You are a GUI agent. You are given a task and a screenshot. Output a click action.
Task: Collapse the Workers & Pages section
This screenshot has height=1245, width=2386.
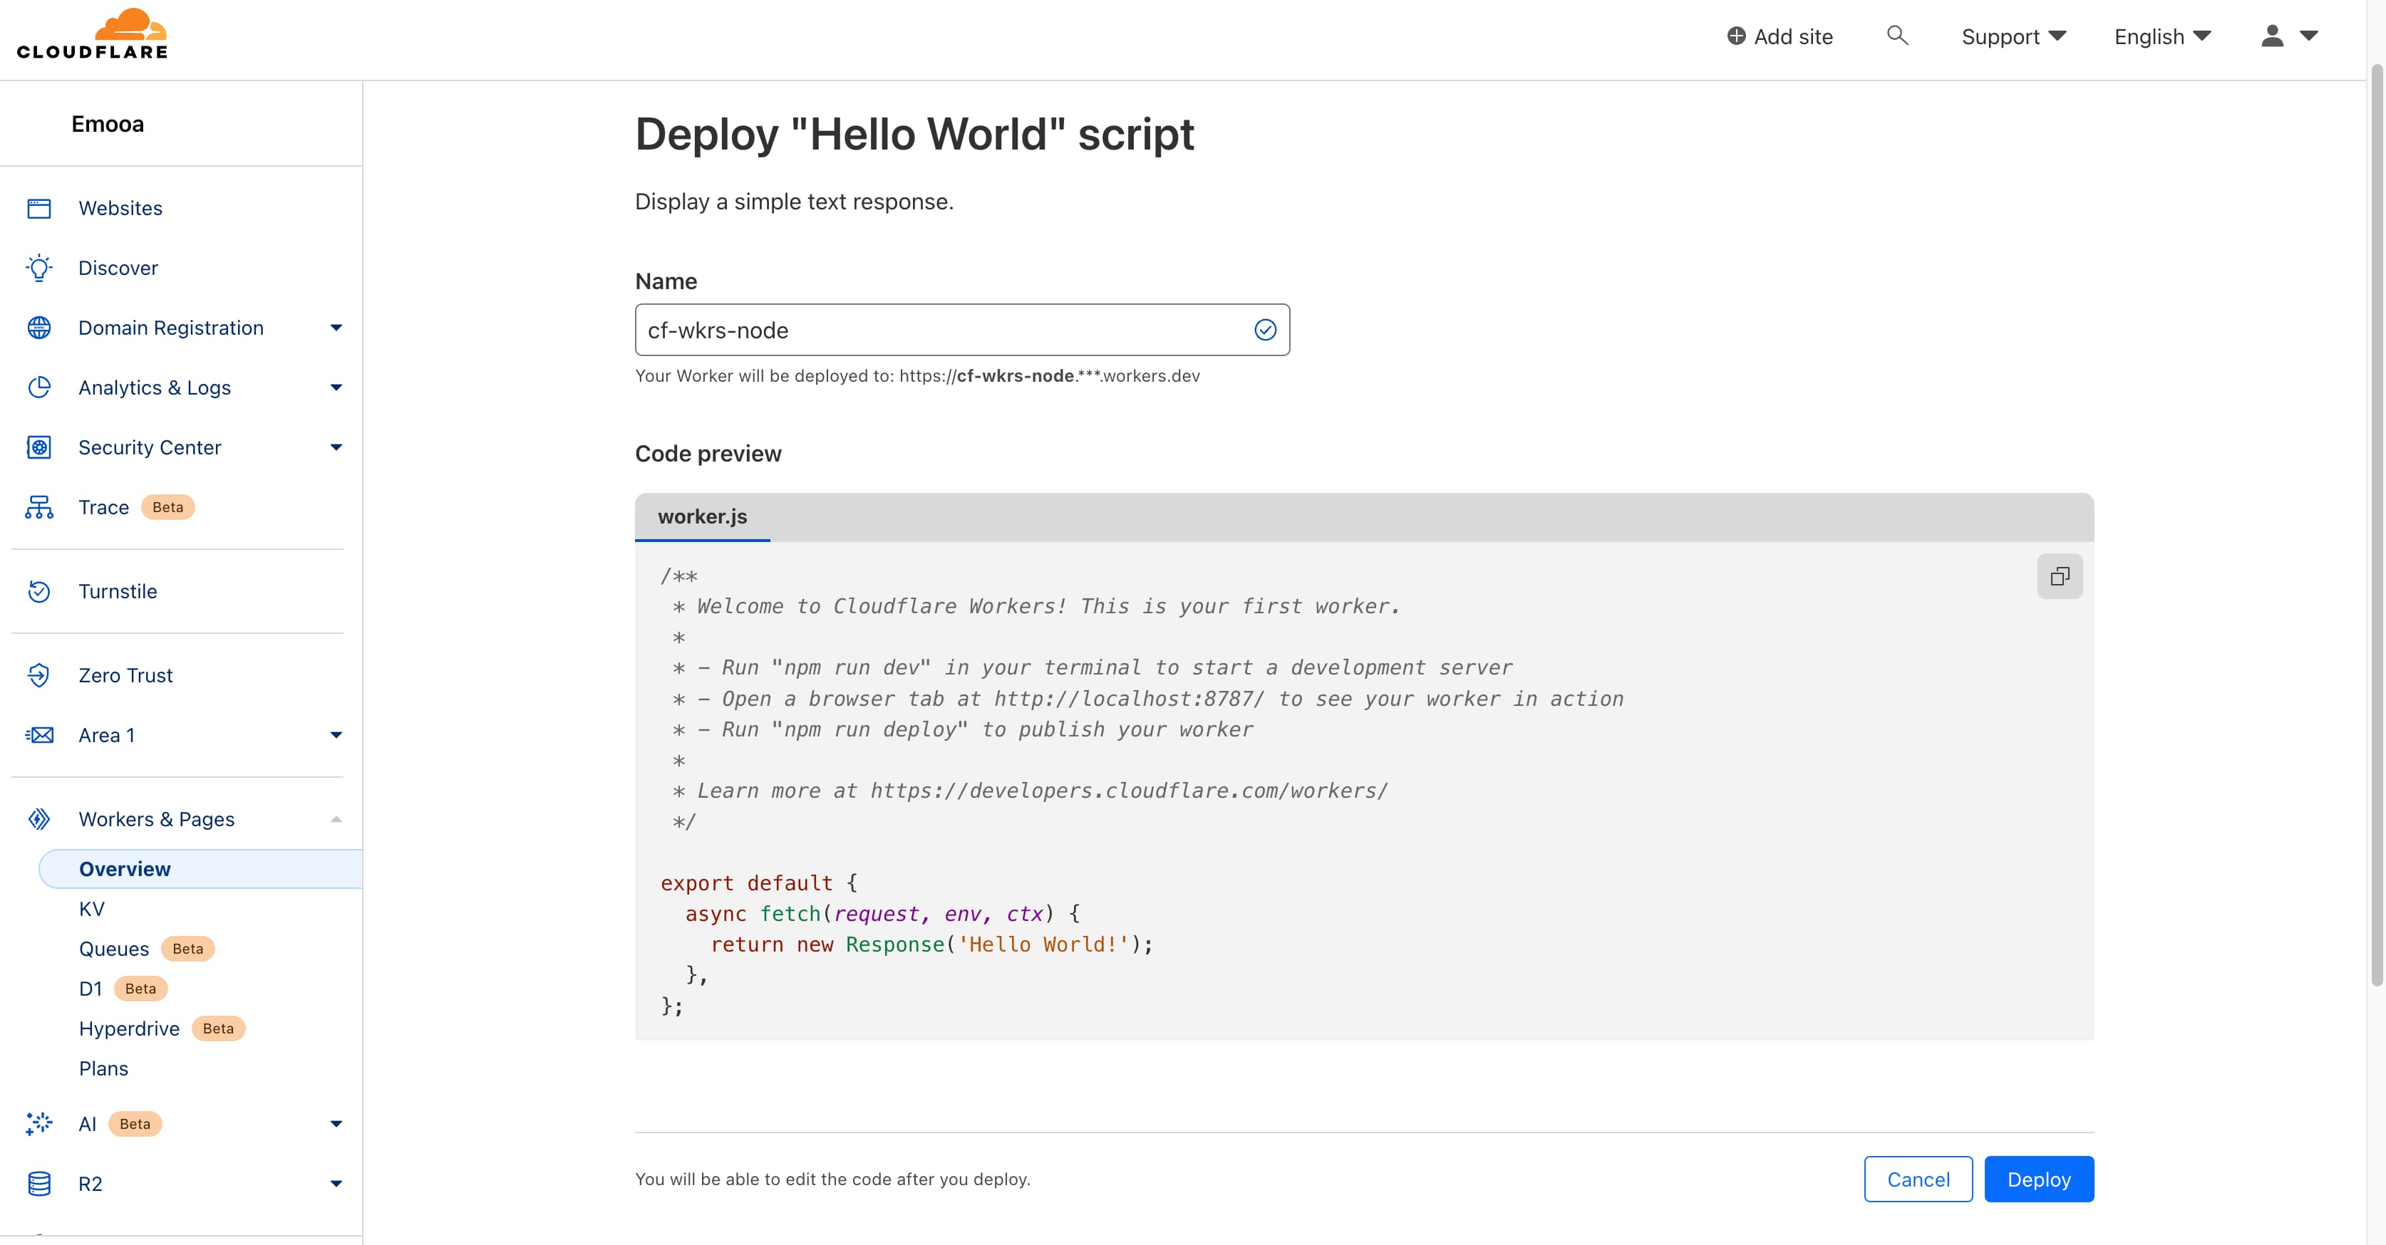(x=336, y=819)
